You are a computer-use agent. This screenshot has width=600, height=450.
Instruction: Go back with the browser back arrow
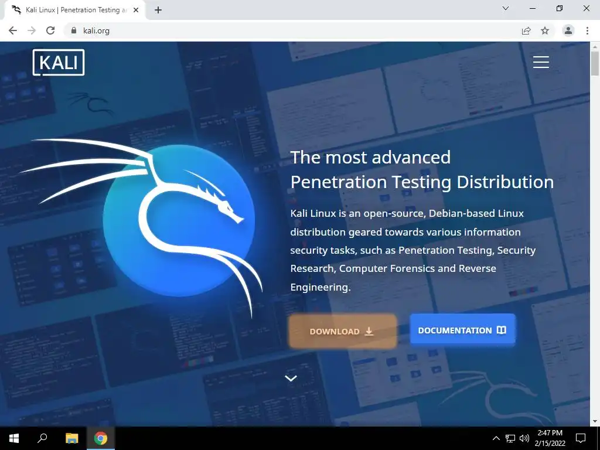(x=13, y=30)
